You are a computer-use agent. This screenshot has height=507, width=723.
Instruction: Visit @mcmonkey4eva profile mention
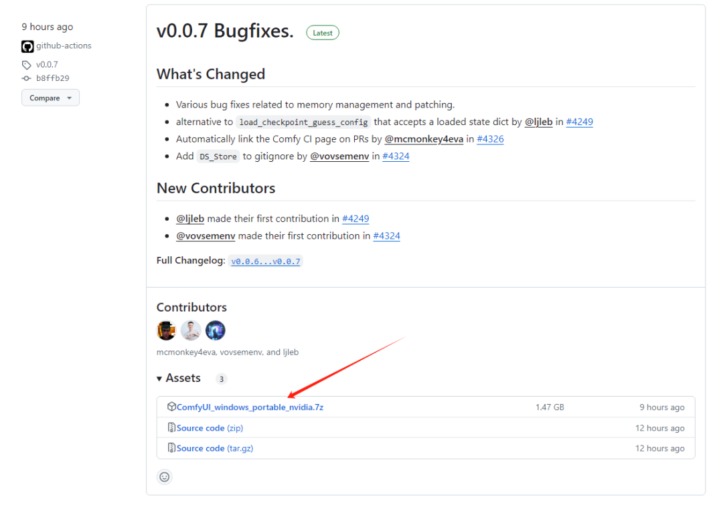[424, 139]
